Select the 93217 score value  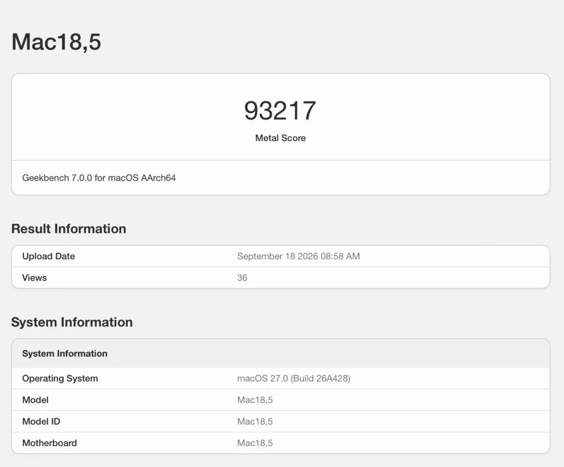[x=280, y=111]
